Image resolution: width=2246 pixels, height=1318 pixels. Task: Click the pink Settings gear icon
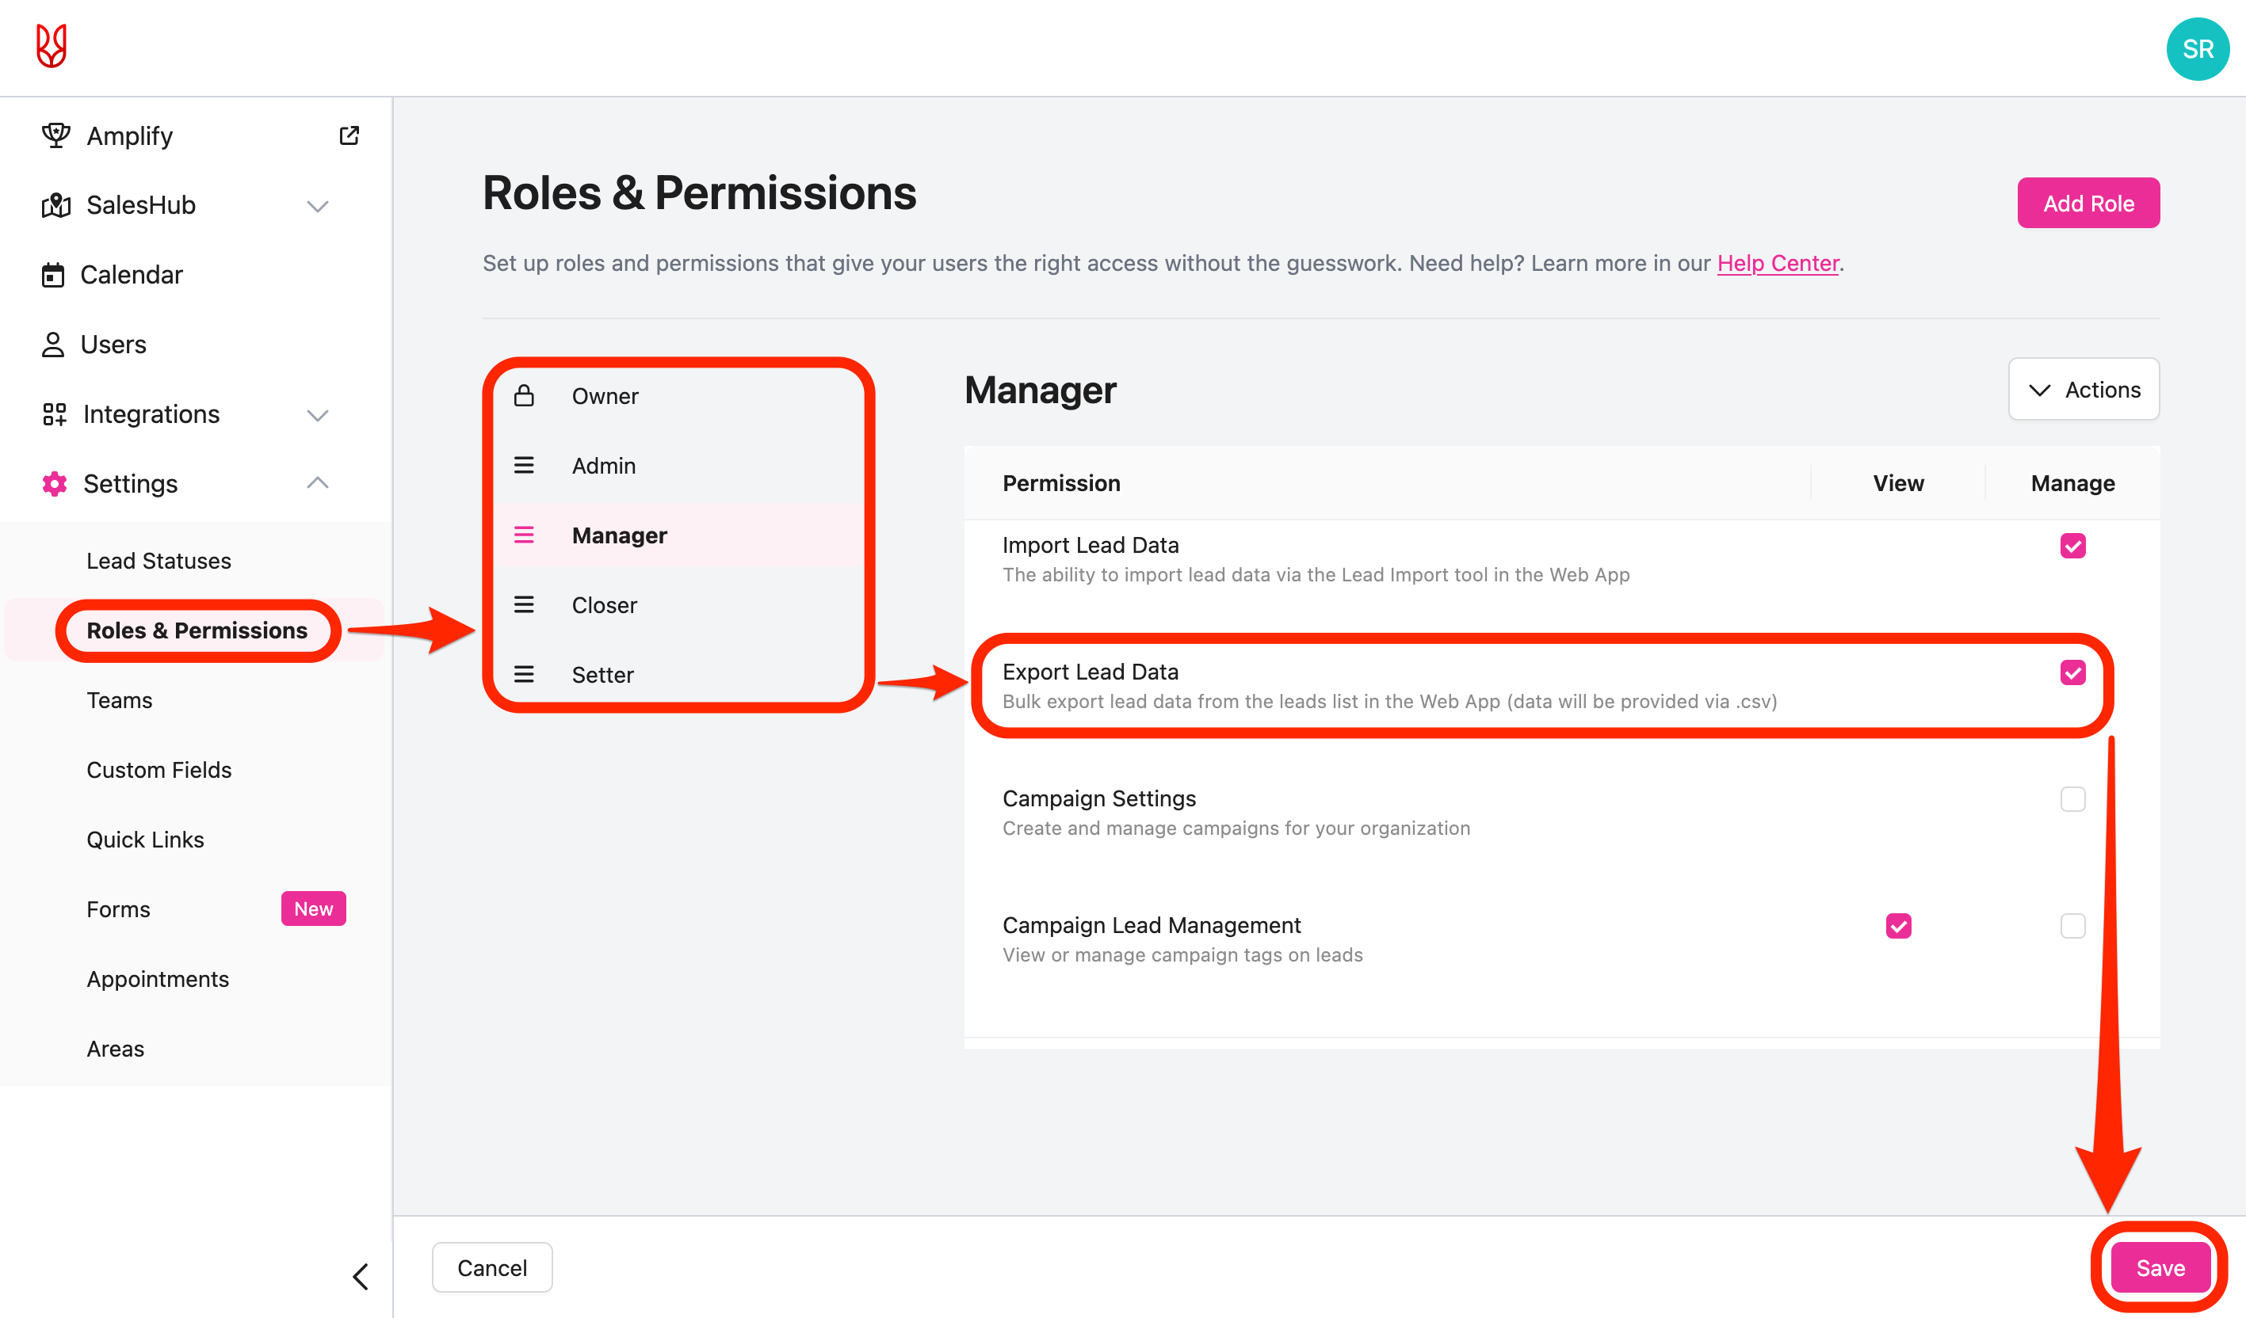(x=55, y=484)
